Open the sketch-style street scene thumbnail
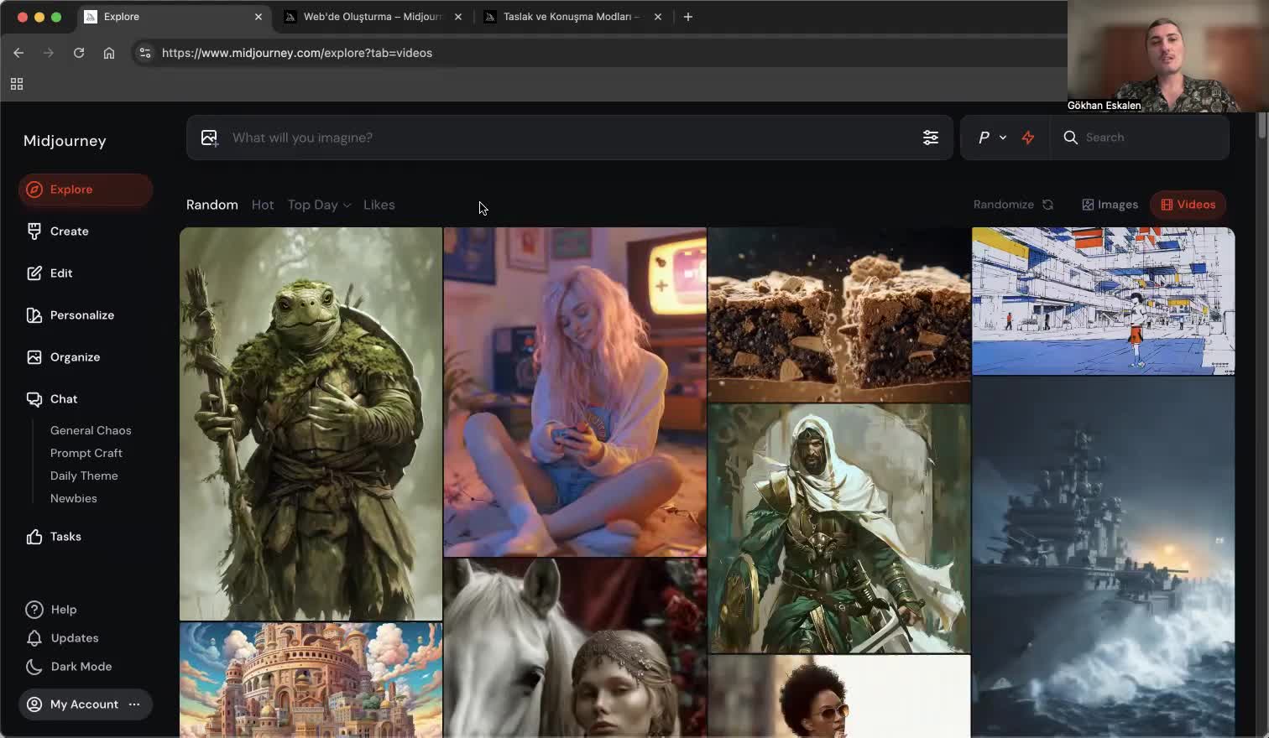1269x738 pixels. (x=1104, y=301)
